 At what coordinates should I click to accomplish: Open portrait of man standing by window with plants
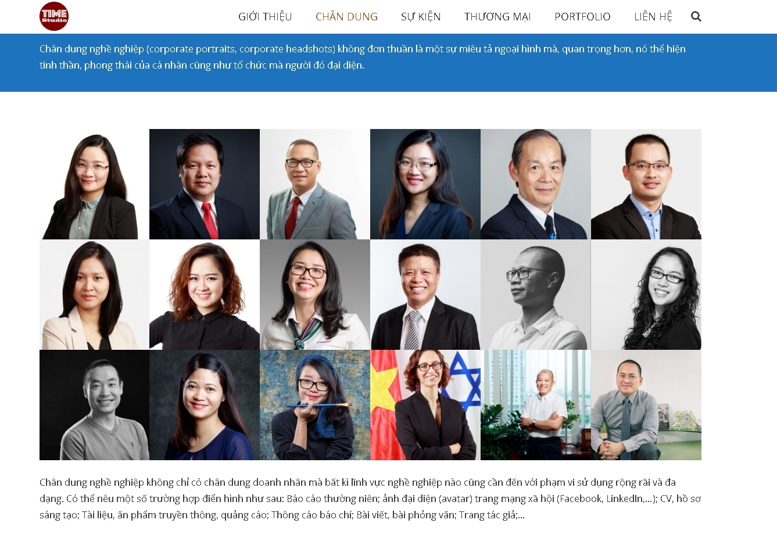click(536, 405)
